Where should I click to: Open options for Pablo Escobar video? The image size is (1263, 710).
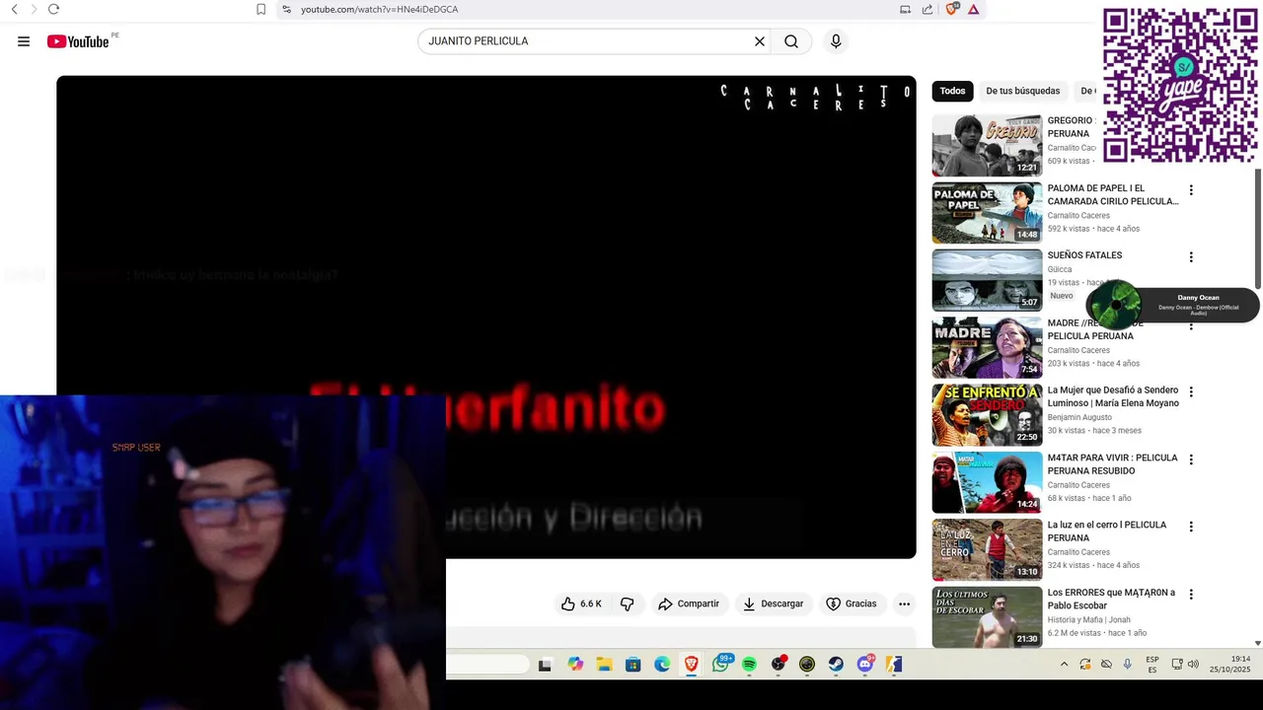click(1191, 595)
